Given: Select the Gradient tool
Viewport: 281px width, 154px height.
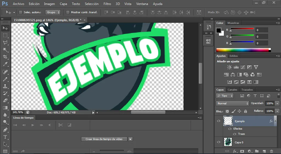Looking at the screenshot, I should tap(5, 108).
